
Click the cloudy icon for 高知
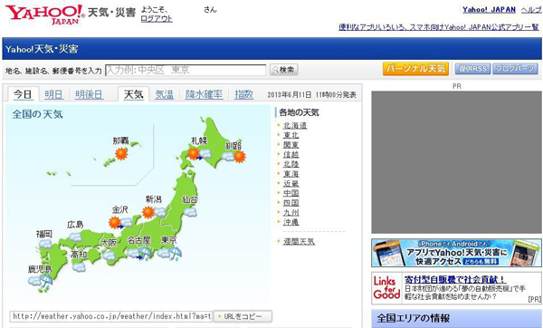coord(79,266)
